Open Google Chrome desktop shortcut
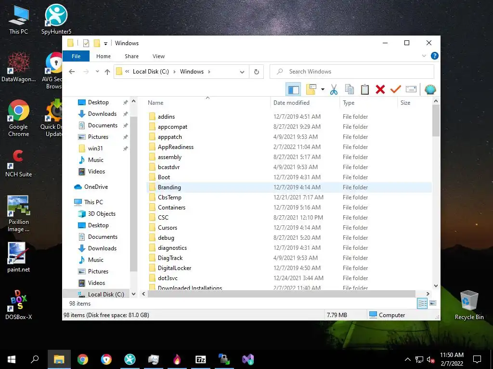Image resolution: width=493 pixels, height=369 pixels. [x=19, y=118]
